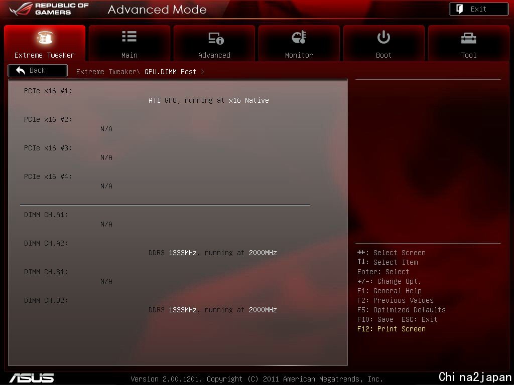
Task: Click N/A value under DIMM CH.B1
Action: pos(106,281)
